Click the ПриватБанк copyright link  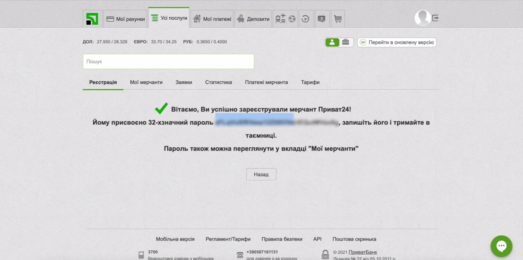[363, 252]
